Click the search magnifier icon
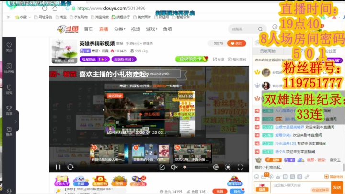Viewport: 345px width, 194px height. click(x=260, y=29)
